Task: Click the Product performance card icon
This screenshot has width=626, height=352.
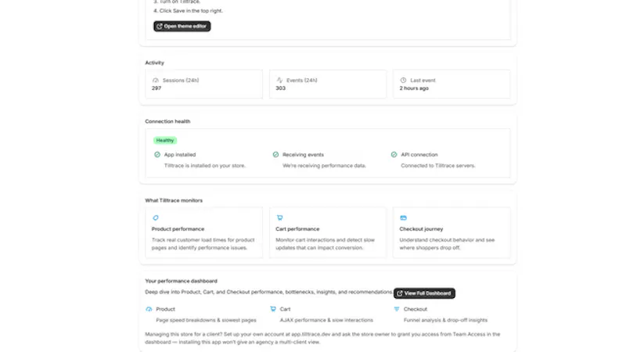Action: (x=156, y=218)
